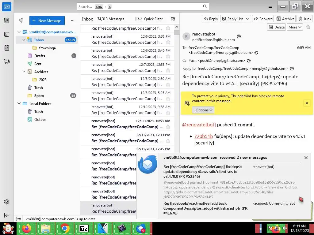This screenshot has height=235, width=314.
Task: Click the search magnifier icon
Action: 205,6
